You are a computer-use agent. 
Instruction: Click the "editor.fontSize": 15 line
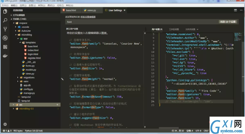pyautogui.click(x=183, y=98)
